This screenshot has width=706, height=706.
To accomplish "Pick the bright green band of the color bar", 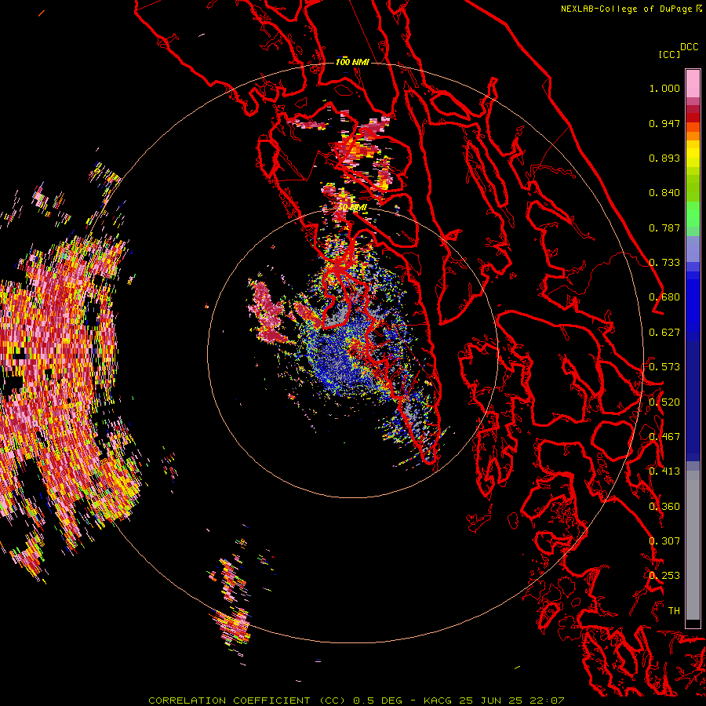I will tap(693, 214).
